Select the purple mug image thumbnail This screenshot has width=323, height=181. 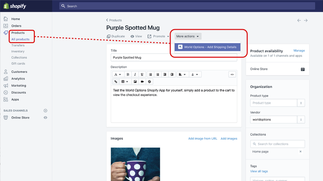tap(135, 164)
